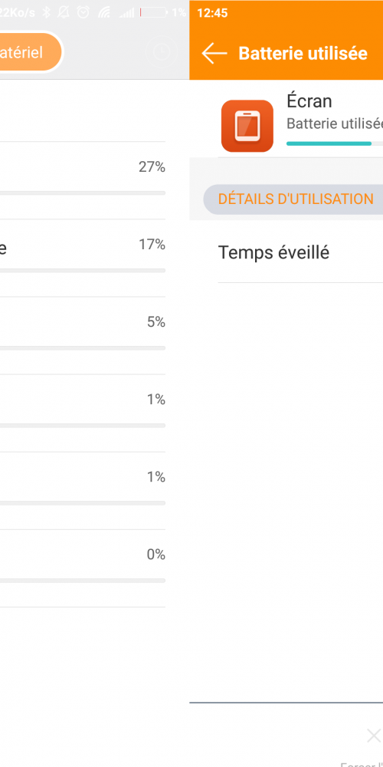The height and width of the screenshot is (767, 383).
Task: Tap the 12:45 clock in status bar
Action: pyautogui.click(x=212, y=13)
